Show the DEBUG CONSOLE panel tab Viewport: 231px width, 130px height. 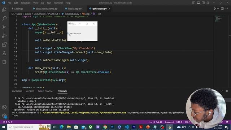(46, 91)
